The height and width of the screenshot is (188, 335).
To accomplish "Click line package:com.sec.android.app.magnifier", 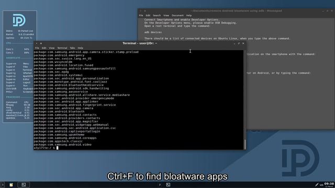I will (66, 122).
